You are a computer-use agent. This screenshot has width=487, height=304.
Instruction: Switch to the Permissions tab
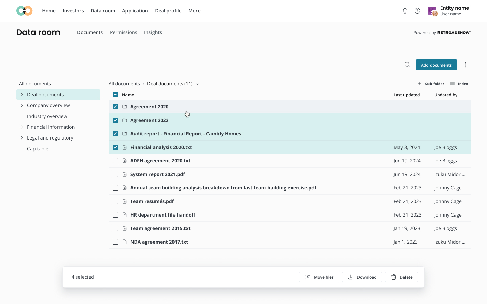(123, 32)
